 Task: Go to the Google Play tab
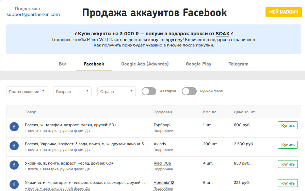(x=198, y=64)
